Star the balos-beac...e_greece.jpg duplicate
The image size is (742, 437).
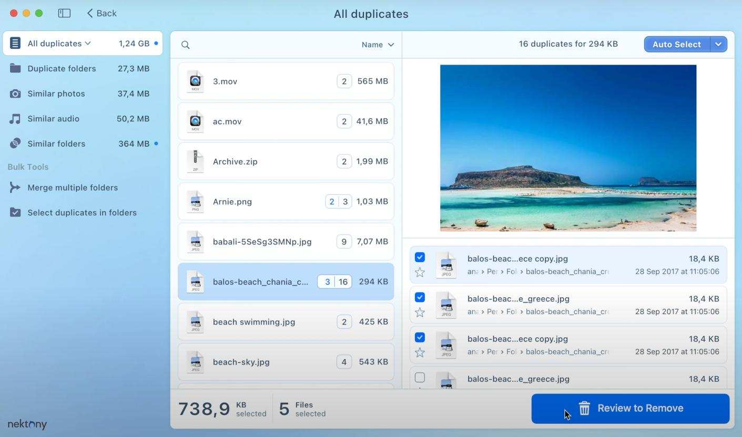point(420,311)
